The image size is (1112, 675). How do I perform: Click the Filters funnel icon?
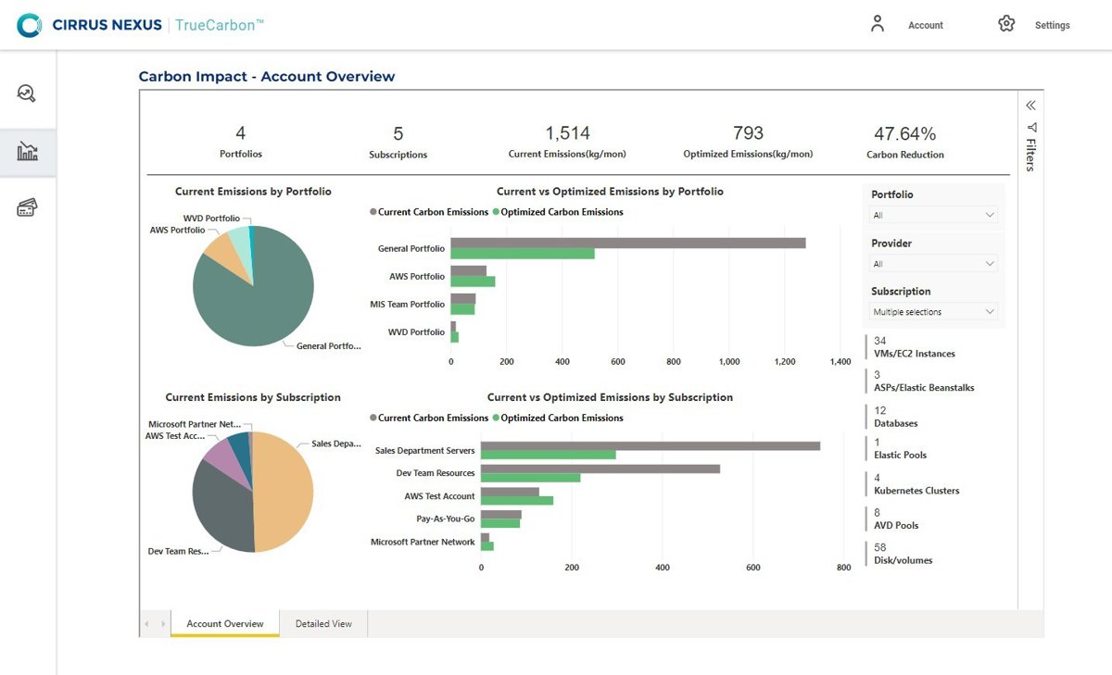click(x=1031, y=128)
